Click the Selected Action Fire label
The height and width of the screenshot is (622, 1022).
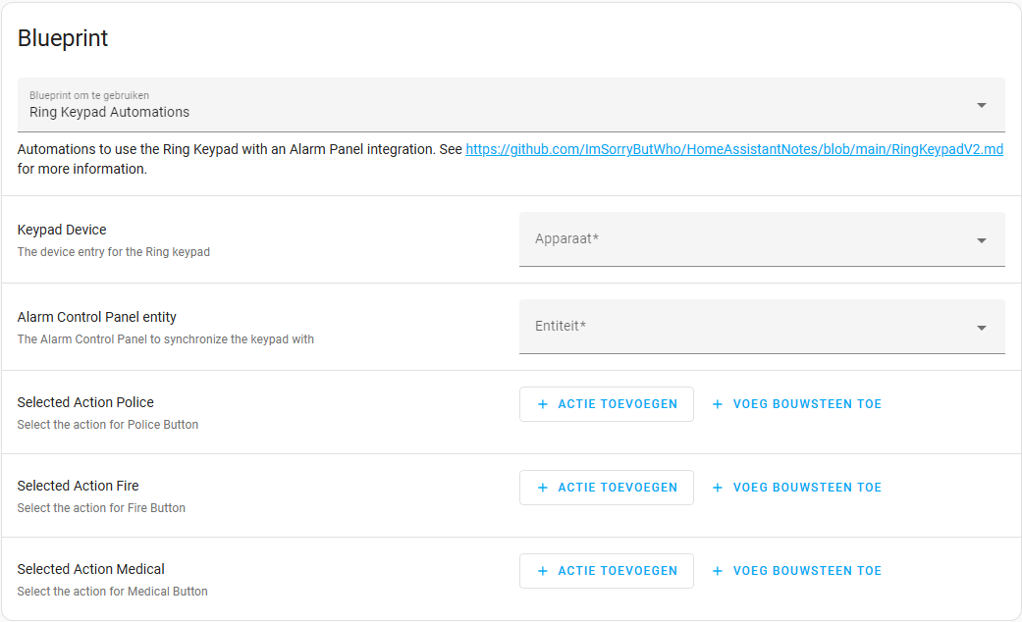click(x=79, y=486)
